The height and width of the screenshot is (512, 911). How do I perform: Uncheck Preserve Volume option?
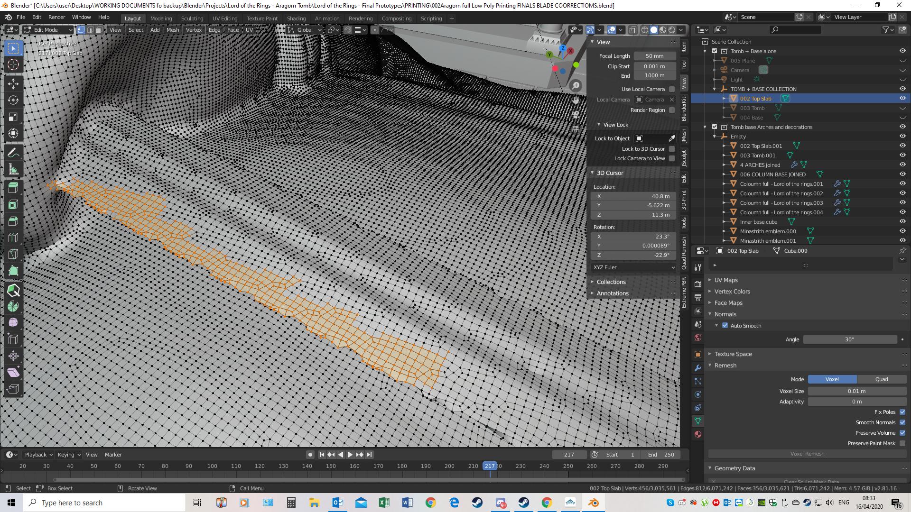[902, 433]
